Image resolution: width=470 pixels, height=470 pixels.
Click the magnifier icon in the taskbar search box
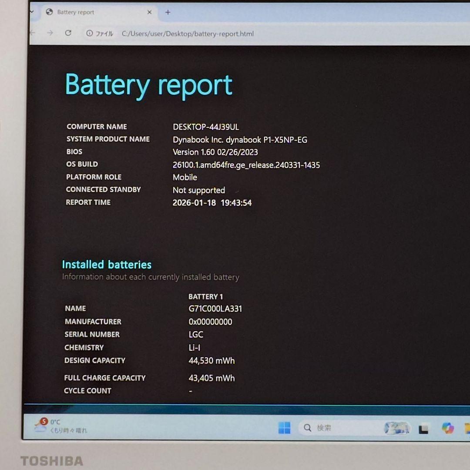pyautogui.click(x=307, y=428)
